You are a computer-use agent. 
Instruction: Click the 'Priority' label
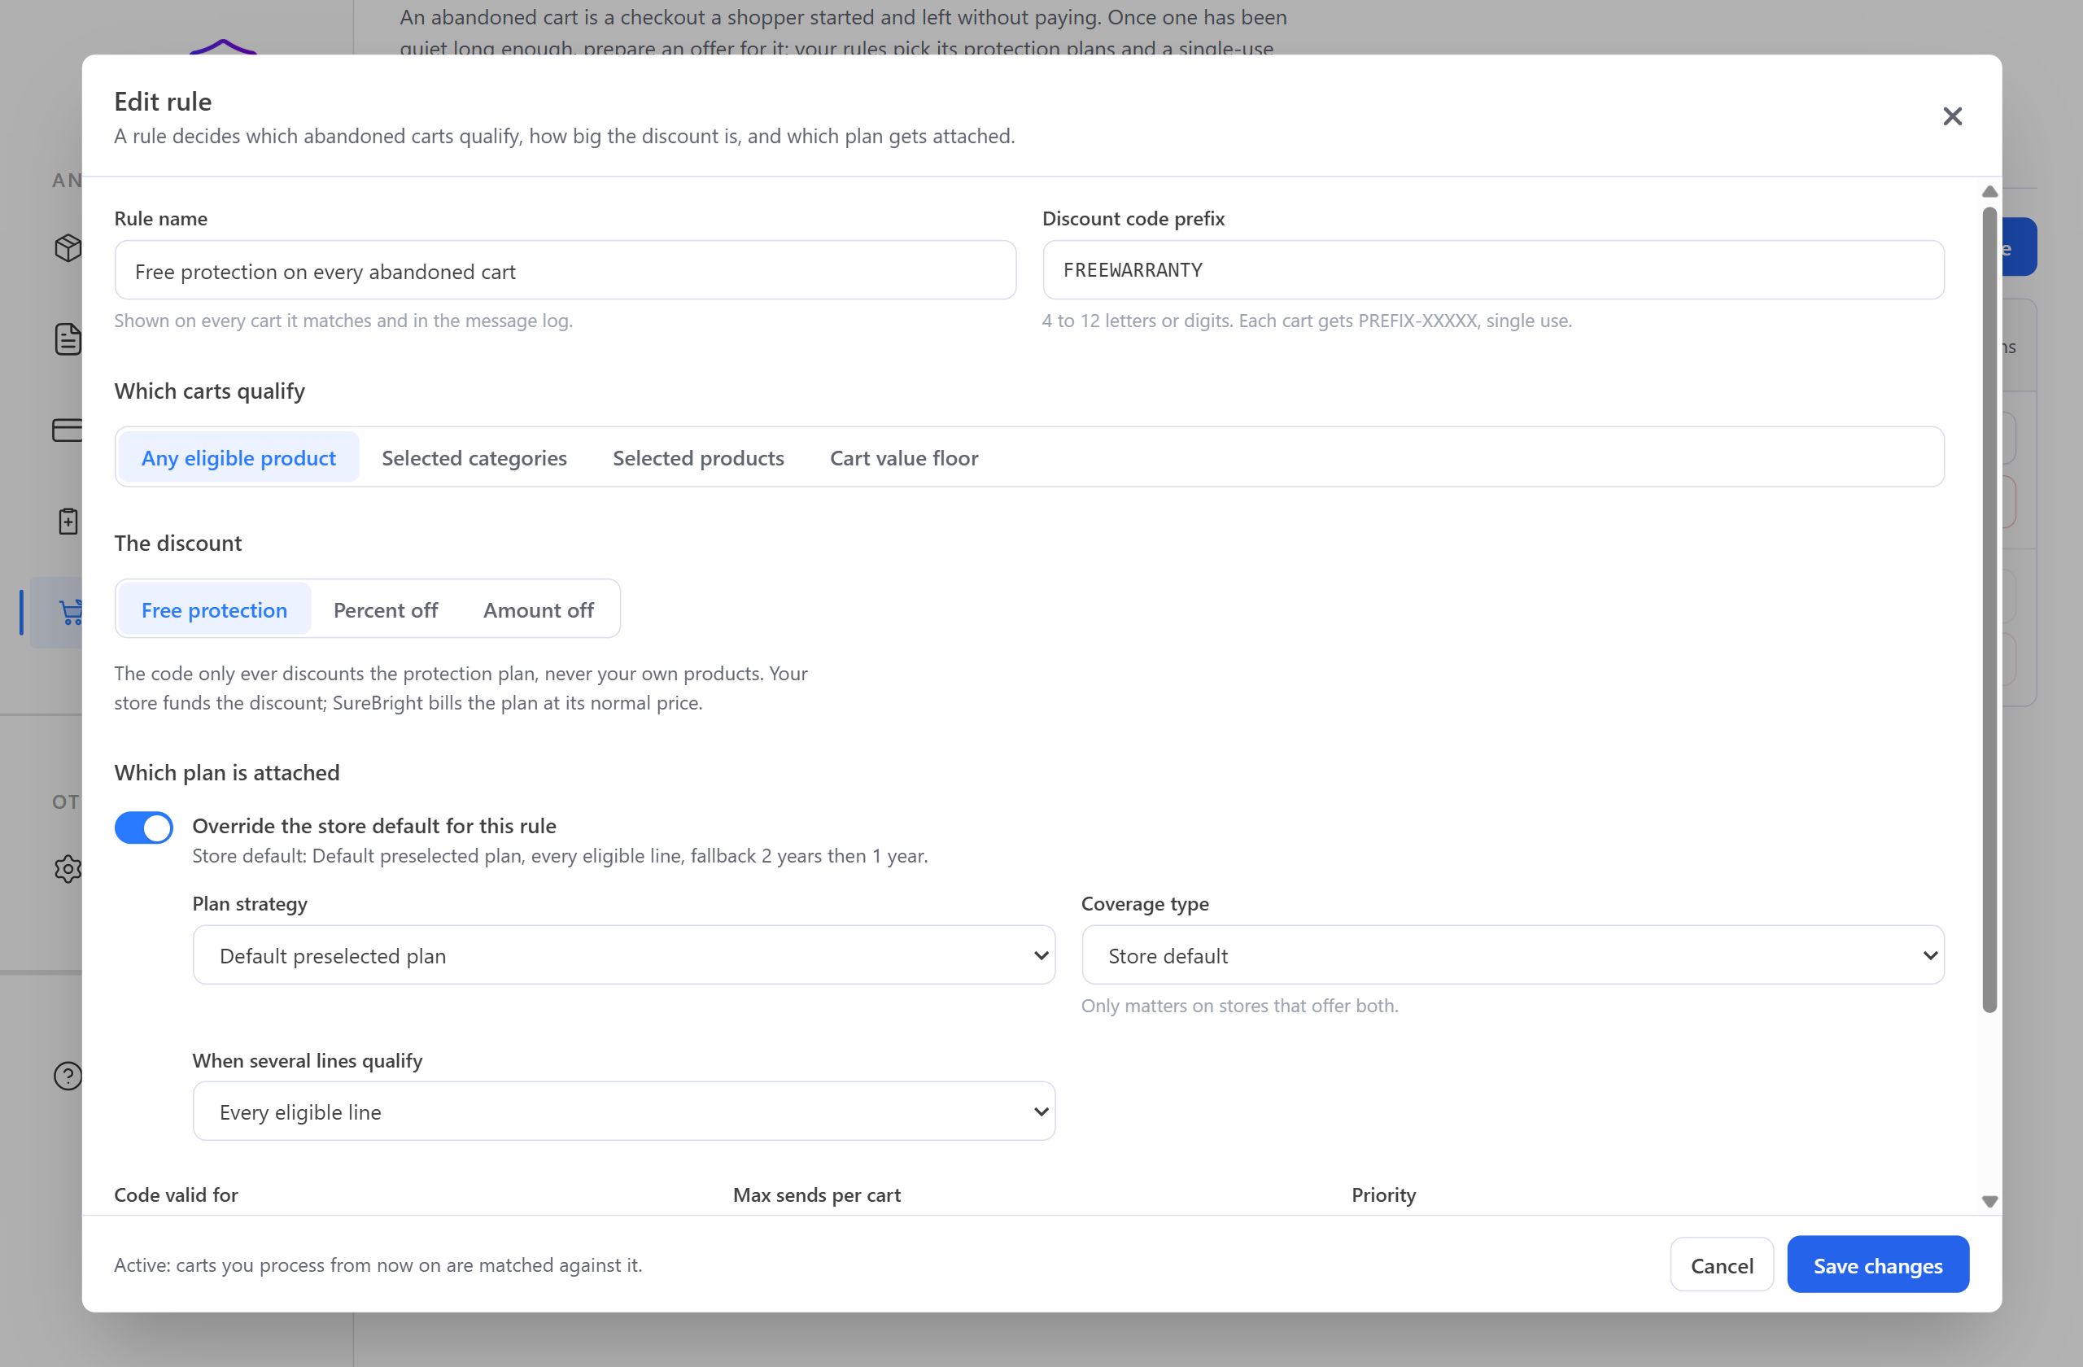(1382, 1194)
